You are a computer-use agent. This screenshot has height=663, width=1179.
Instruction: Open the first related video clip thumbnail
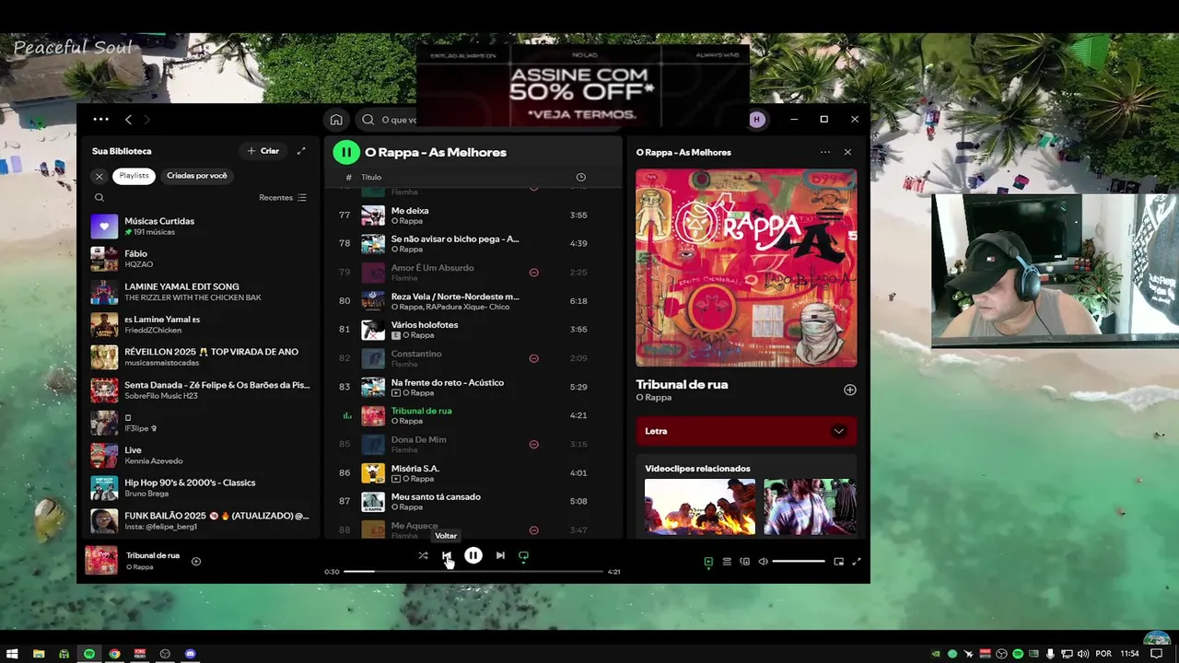[x=699, y=506]
